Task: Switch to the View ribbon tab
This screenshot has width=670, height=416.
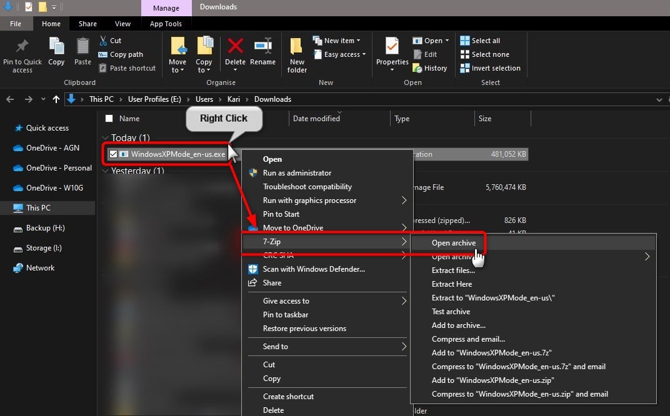Action: pyautogui.click(x=122, y=24)
